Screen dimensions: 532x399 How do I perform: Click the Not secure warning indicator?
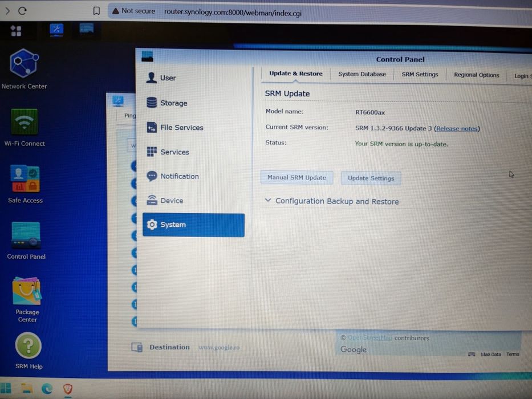click(133, 11)
